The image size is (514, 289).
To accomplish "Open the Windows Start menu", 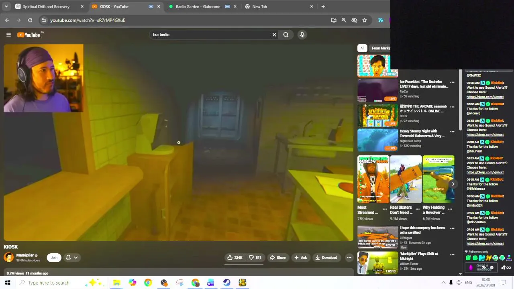I will tap(8, 283).
